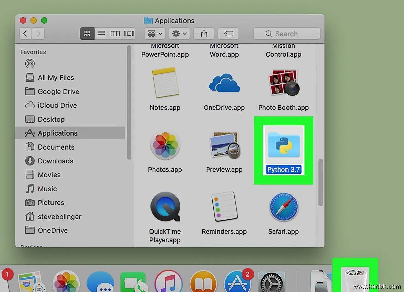The image size is (404, 292).
Task: Go to Google Drive in sidebar
Action: (58, 92)
